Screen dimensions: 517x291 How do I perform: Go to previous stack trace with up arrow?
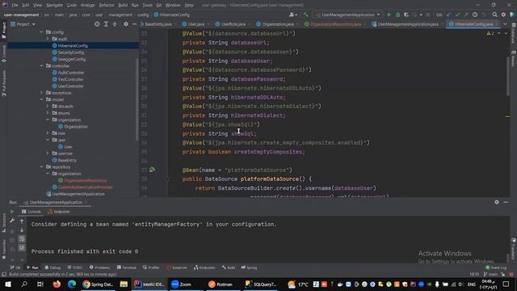click(x=22, y=221)
